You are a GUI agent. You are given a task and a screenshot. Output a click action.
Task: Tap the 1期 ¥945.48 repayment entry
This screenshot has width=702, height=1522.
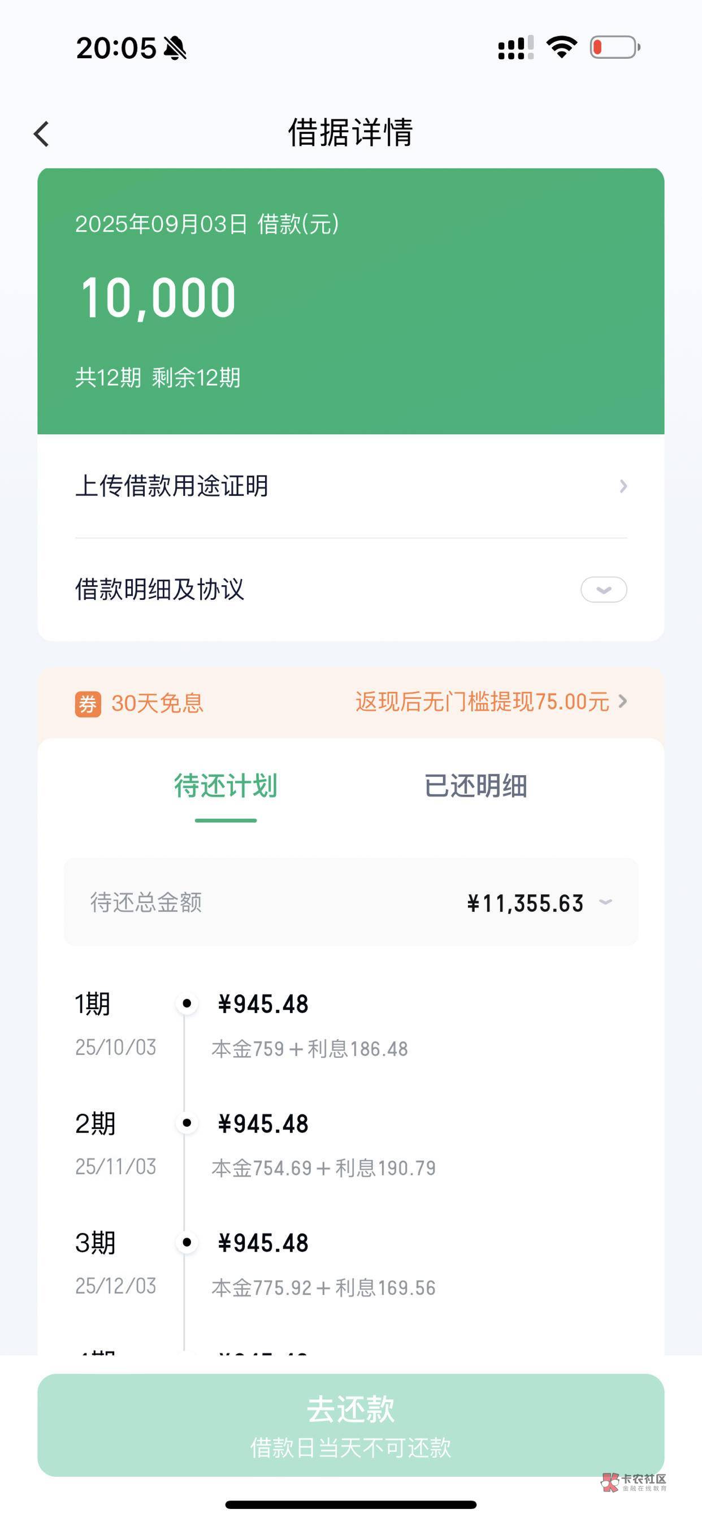[x=263, y=1005]
